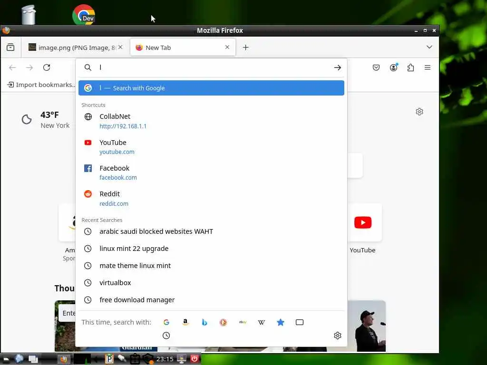
Task: Click the taskbar clock showing 23:15
Action: pyautogui.click(x=165, y=359)
